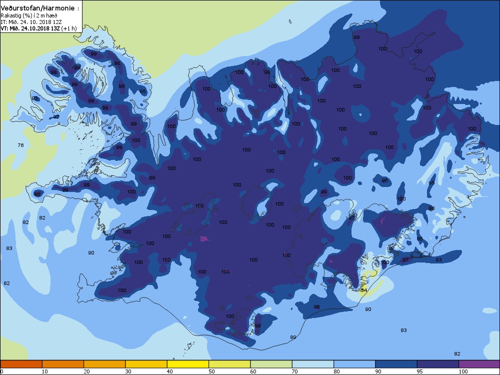Select the orange 10–20 legend swatch
Image resolution: width=500 pixels, height=375 pixels.
pos(63,364)
